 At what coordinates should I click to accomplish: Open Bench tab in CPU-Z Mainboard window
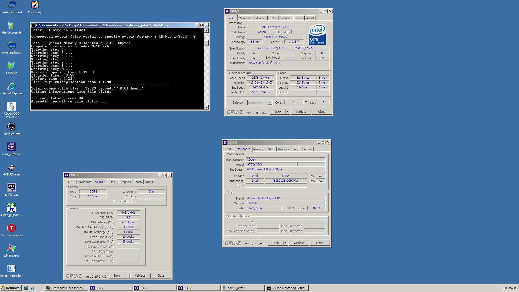pyautogui.click(x=296, y=149)
